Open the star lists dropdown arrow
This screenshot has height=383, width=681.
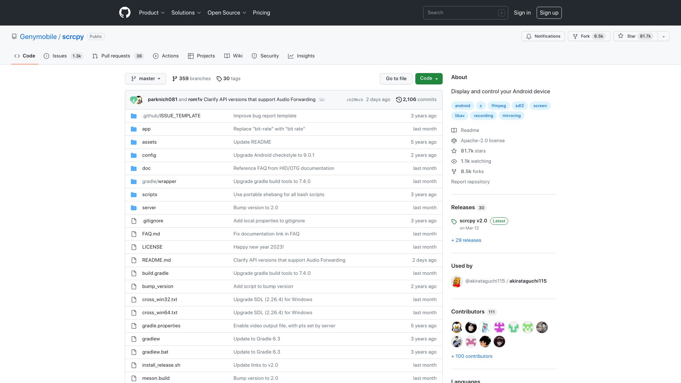(x=664, y=36)
